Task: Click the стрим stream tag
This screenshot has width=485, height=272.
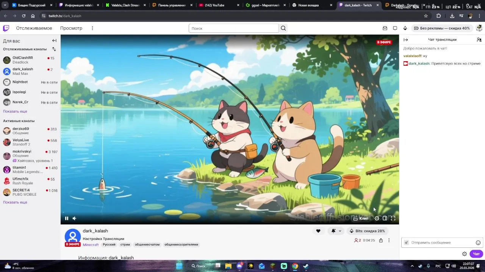Action: pyautogui.click(x=125, y=244)
